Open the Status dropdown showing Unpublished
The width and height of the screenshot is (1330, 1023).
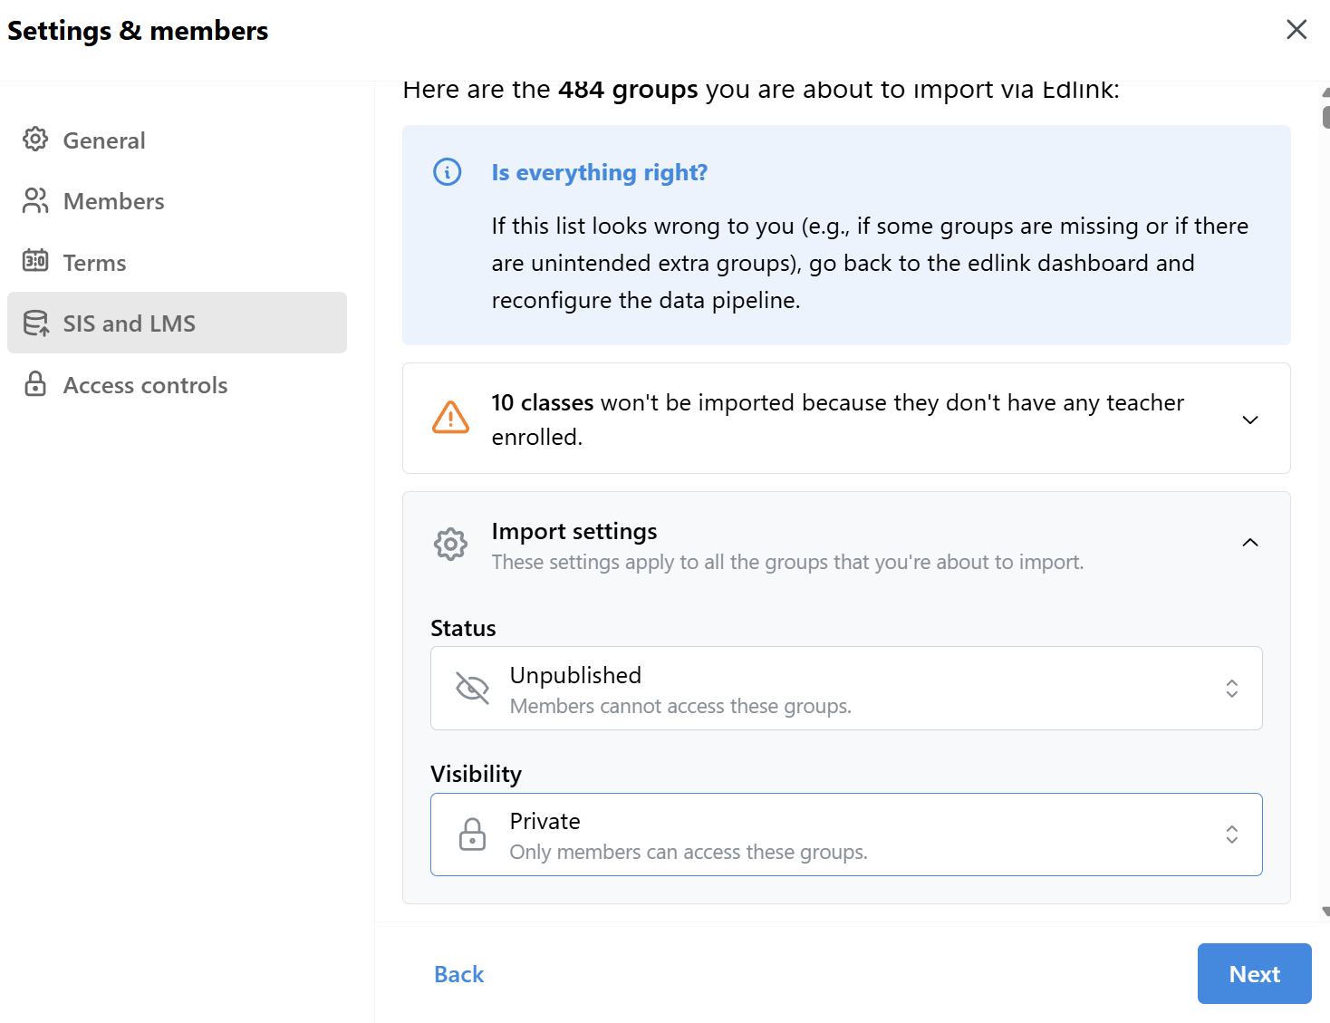tap(846, 688)
